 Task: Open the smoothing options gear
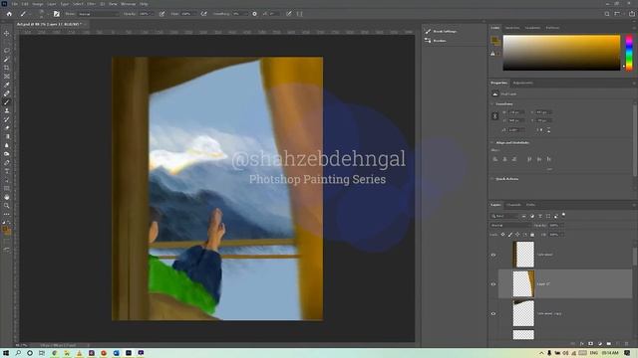click(x=255, y=14)
